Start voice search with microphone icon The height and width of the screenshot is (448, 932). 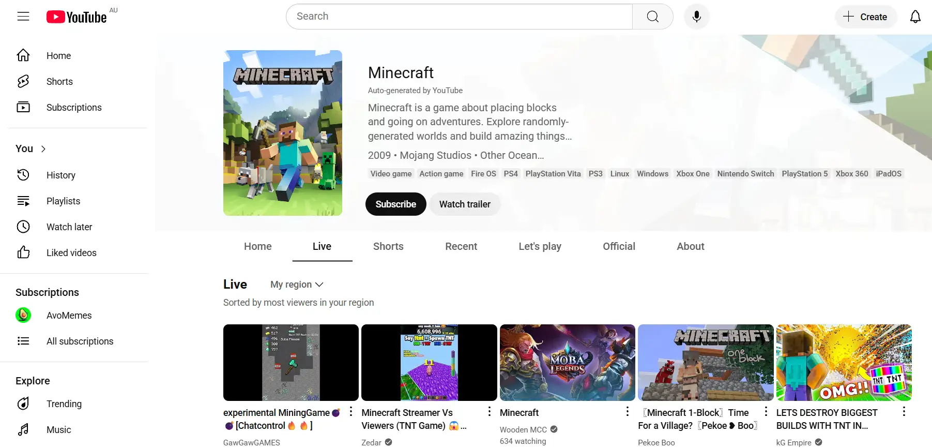click(697, 17)
